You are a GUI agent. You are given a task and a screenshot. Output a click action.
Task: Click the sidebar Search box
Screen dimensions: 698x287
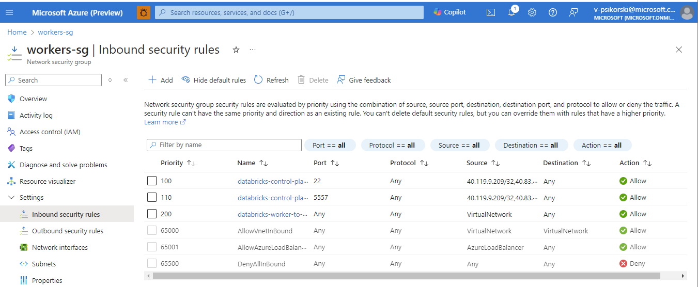(x=53, y=80)
